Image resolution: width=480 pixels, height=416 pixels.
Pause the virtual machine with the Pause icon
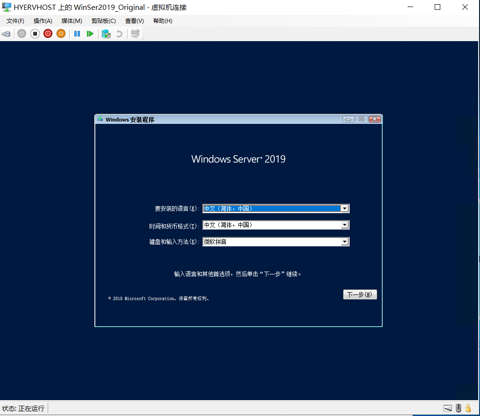pyautogui.click(x=77, y=34)
